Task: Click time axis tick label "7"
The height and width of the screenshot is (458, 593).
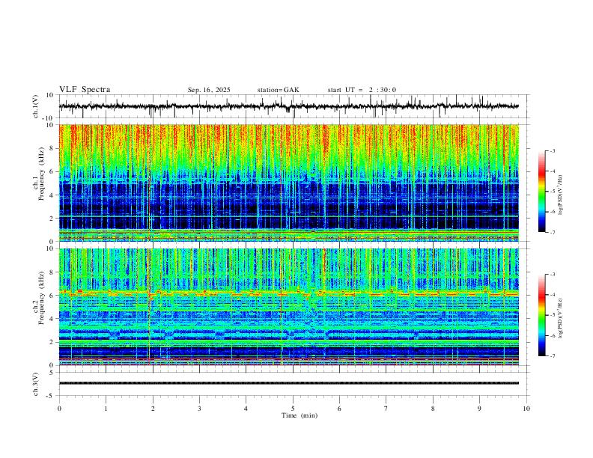Action: click(386, 409)
